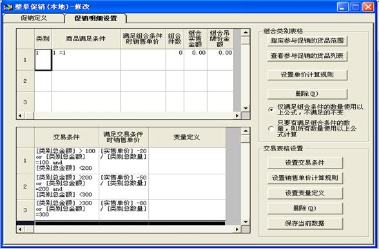The image size is (379, 249).
Task: Switch to the 促销定义 tab
Action: pyautogui.click(x=34, y=18)
